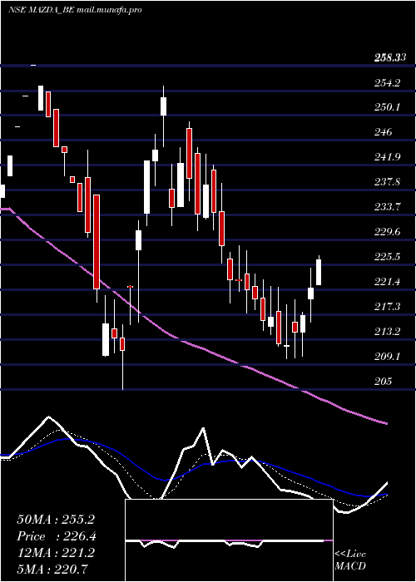The image size is (416, 582).
Task: Click the tall red candle spanning 237 to 221
Action: (97, 242)
